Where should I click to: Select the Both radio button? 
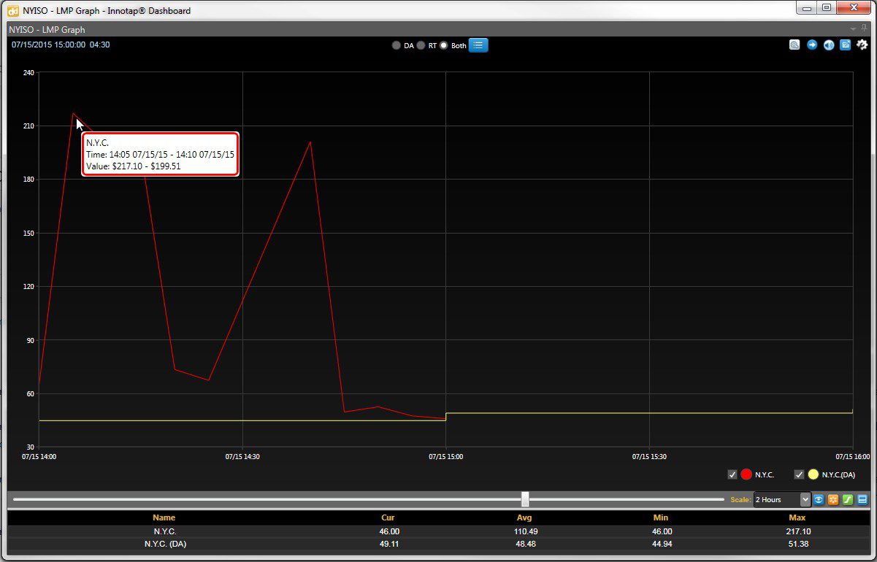[444, 45]
